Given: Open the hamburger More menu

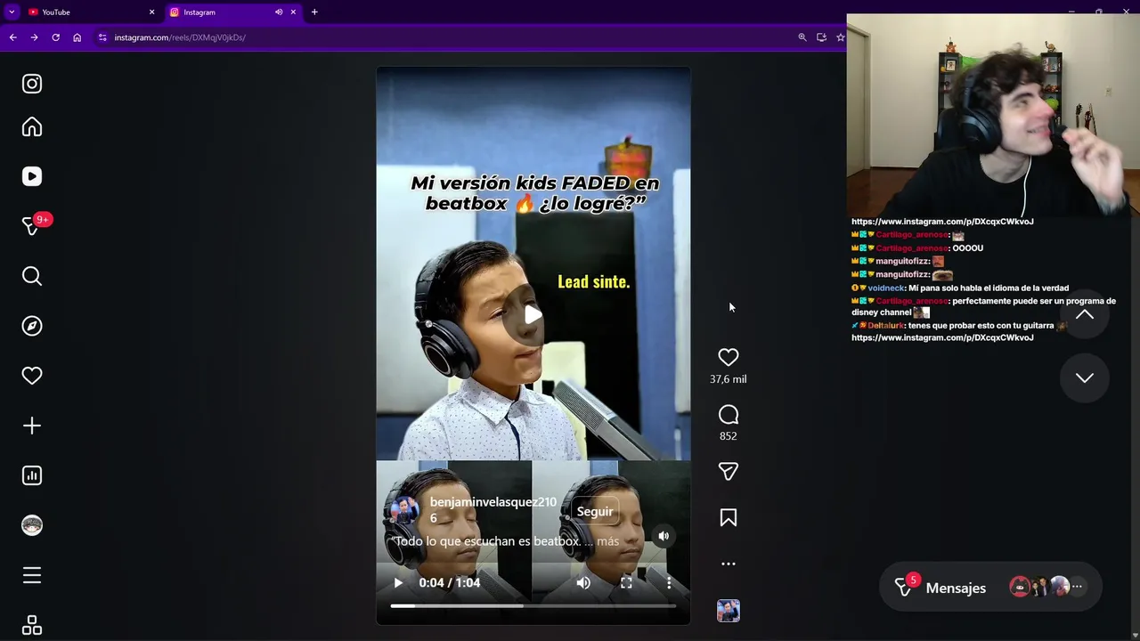Looking at the screenshot, I should pyautogui.click(x=32, y=575).
